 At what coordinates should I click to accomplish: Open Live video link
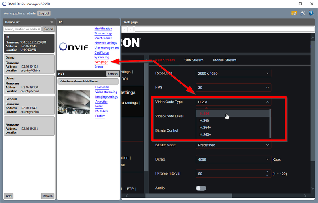click(x=102, y=87)
